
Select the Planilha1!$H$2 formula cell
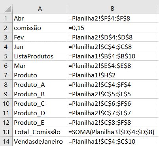(112, 75)
